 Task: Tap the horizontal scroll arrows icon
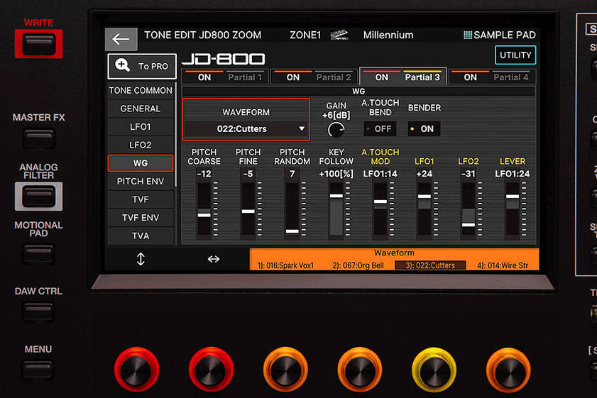[x=213, y=259]
